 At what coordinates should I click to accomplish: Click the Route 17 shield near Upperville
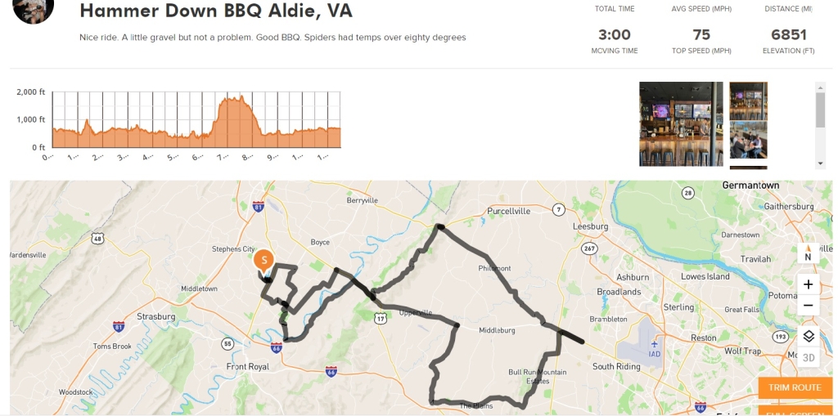click(380, 317)
